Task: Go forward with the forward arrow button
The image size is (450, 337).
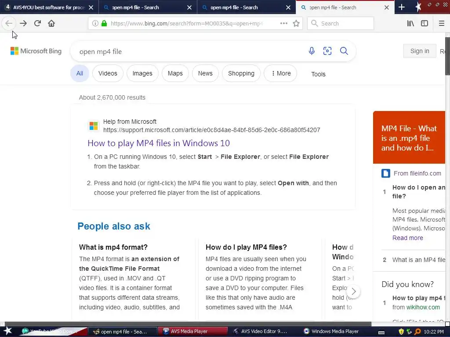Action: coord(23,23)
